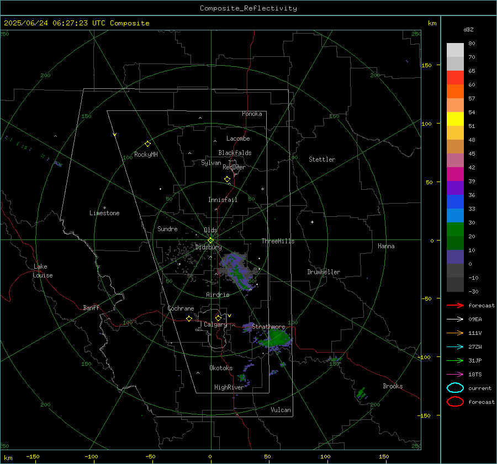
Task: Click the Lacombe label
Action: (238, 138)
